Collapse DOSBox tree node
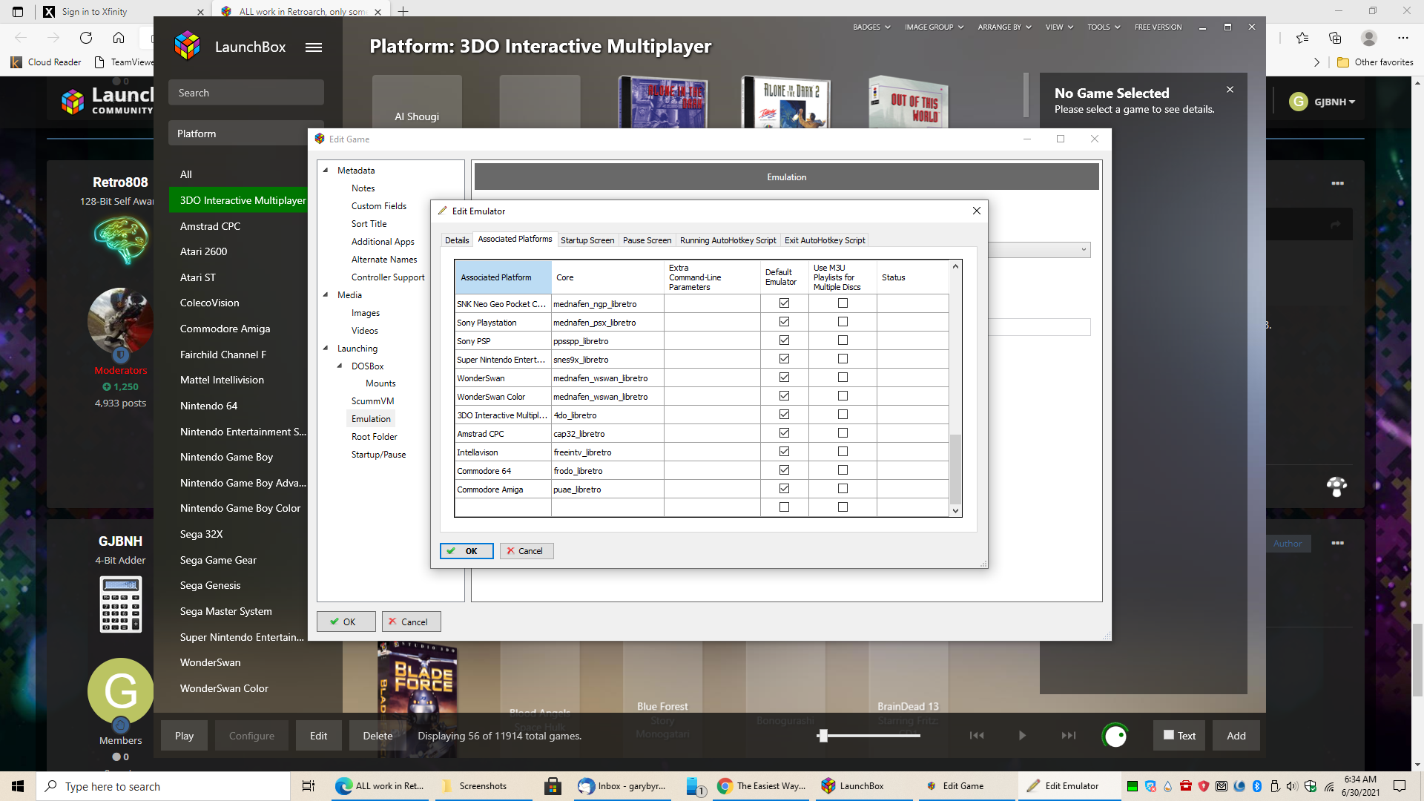Viewport: 1424px width, 801px height. (x=340, y=366)
